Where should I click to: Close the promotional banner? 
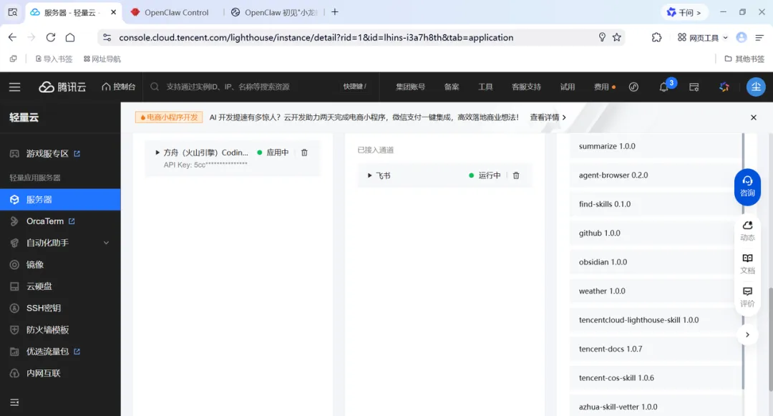coord(753,117)
